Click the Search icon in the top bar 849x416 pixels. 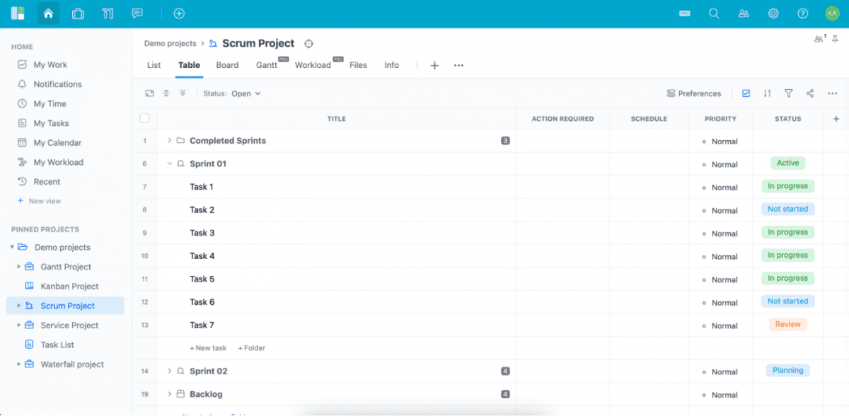click(x=713, y=13)
